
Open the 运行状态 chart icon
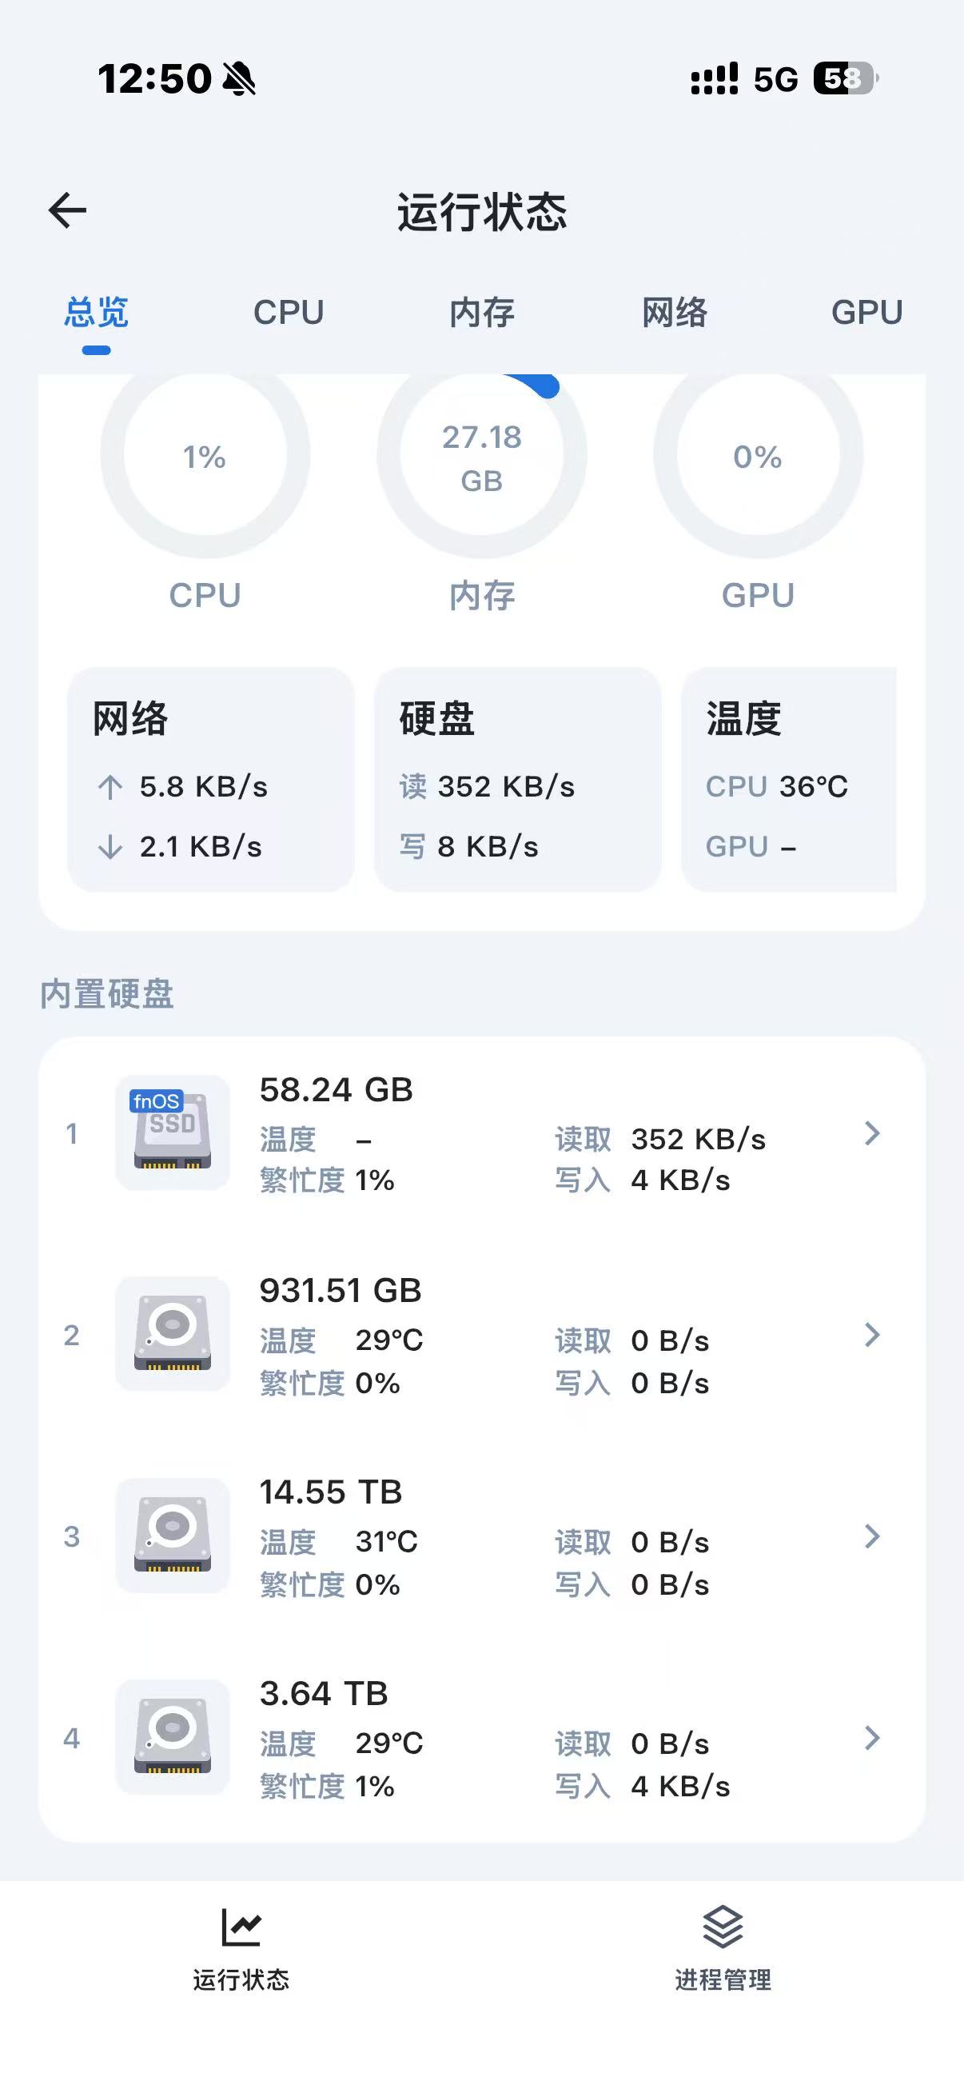[241, 1927]
